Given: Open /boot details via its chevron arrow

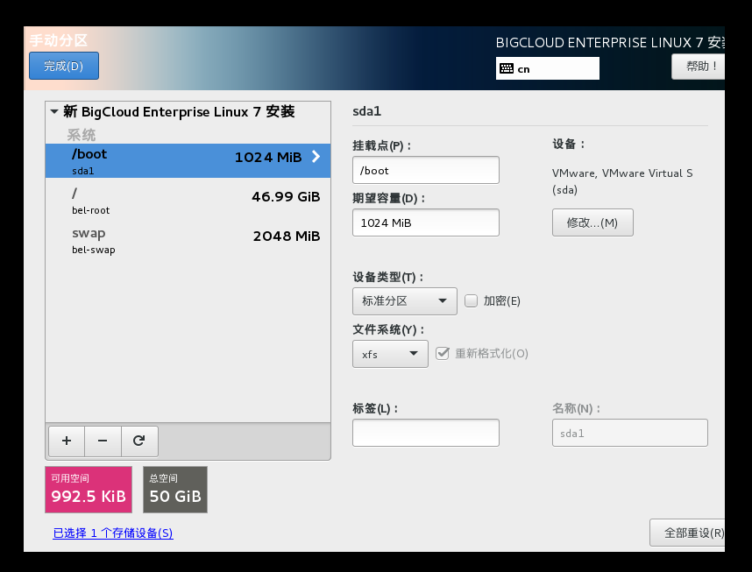Looking at the screenshot, I should click(315, 156).
